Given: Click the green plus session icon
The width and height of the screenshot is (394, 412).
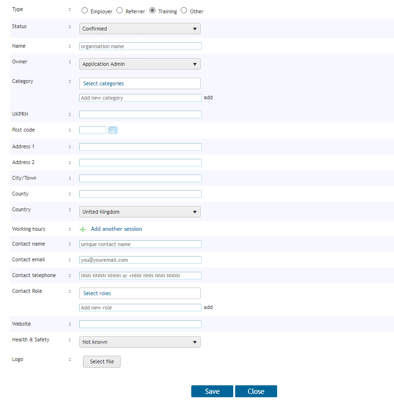Looking at the screenshot, I should 83,229.
